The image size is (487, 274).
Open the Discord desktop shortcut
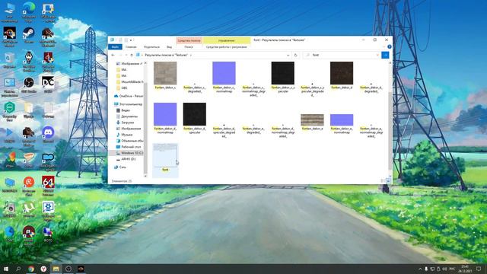tap(48, 134)
